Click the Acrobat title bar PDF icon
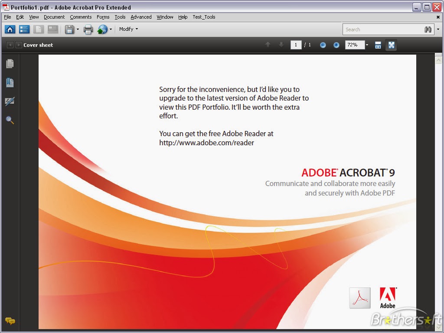 (x=6, y=7)
